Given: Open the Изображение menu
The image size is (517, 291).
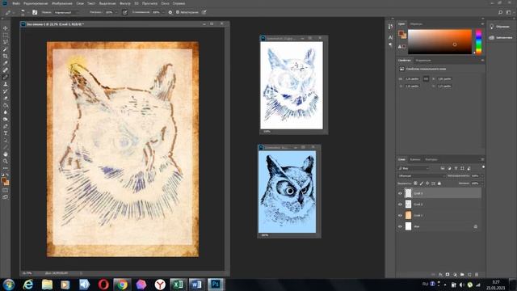Looking at the screenshot, I should [61, 3].
